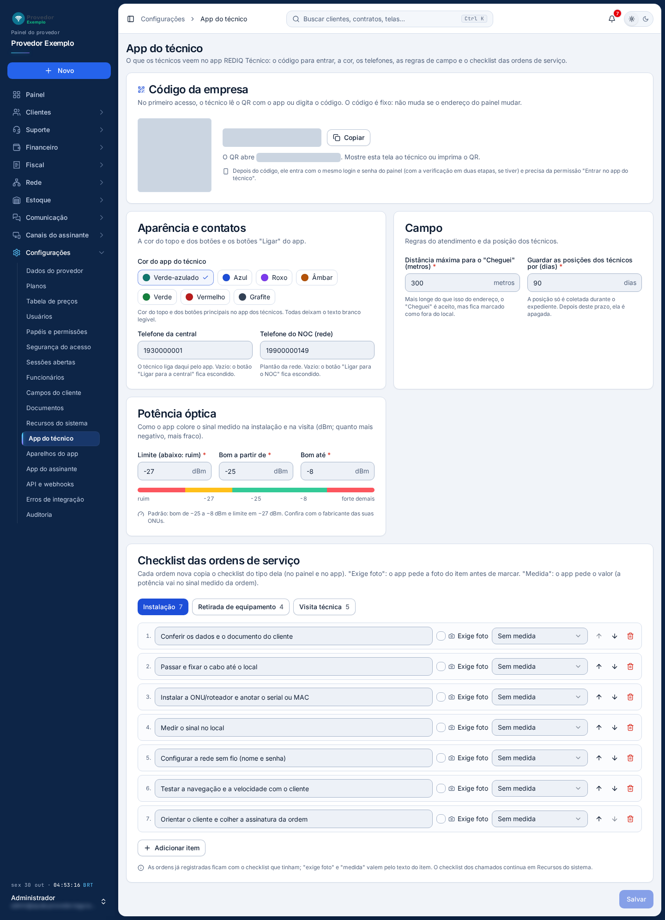This screenshot has width=665, height=920.
Task: Toggle the sidebar panel icon
Action: [x=131, y=19]
